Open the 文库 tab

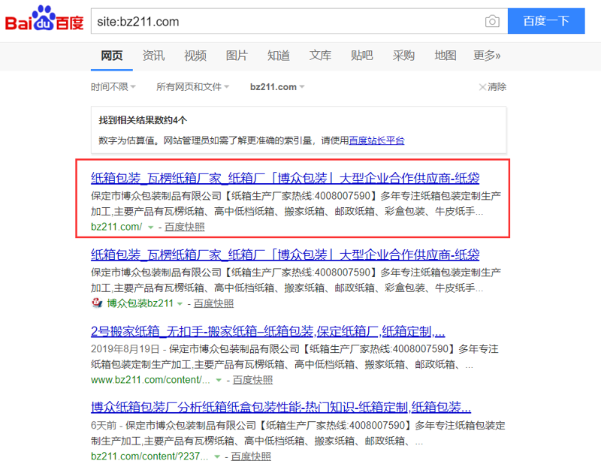(x=321, y=56)
